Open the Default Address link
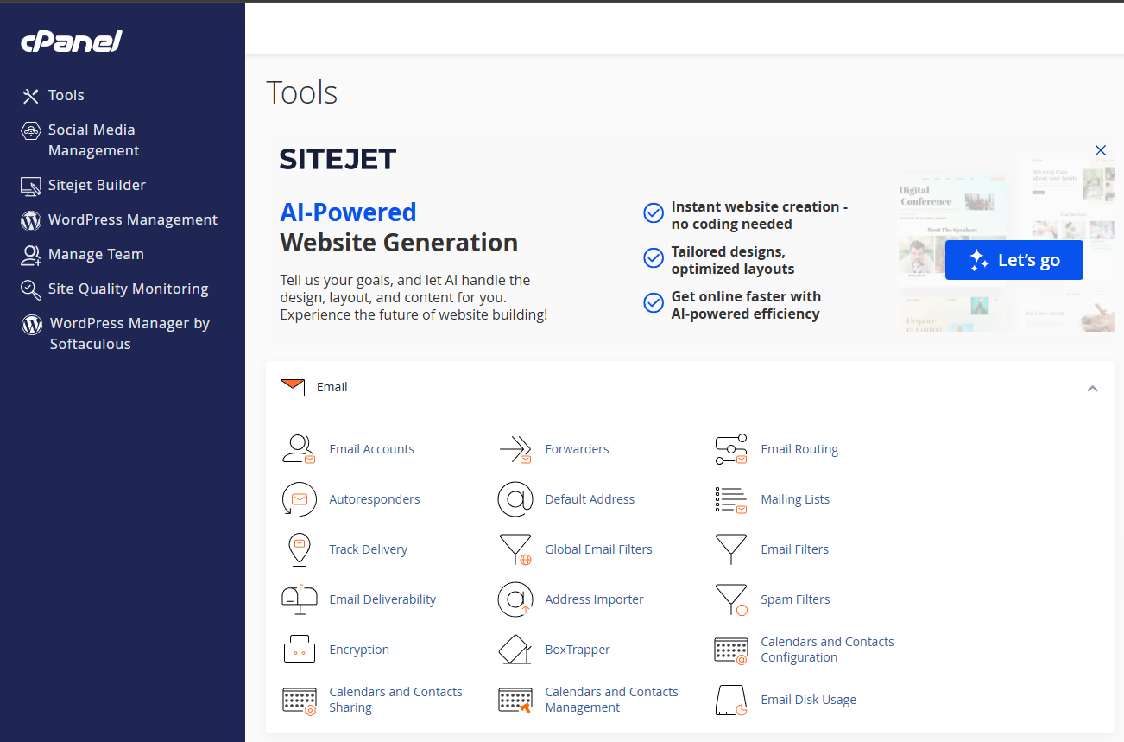Image resolution: width=1124 pixels, height=742 pixels. click(x=590, y=498)
